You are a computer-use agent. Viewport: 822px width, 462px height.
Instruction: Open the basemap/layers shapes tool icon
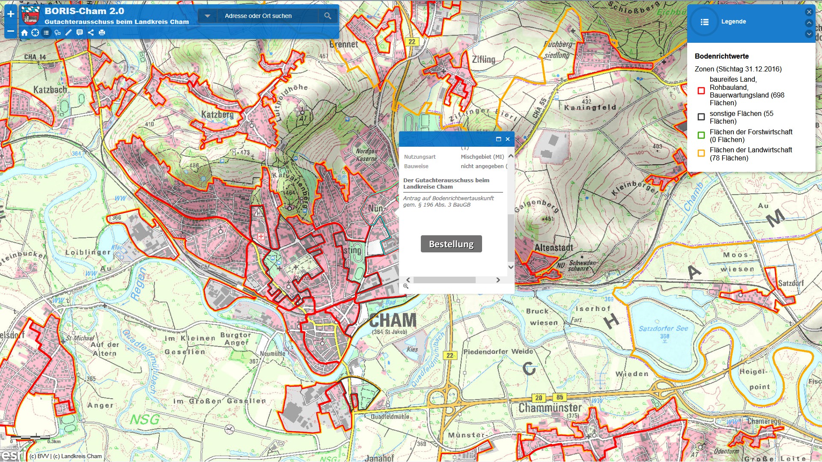click(x=57, y=33)
